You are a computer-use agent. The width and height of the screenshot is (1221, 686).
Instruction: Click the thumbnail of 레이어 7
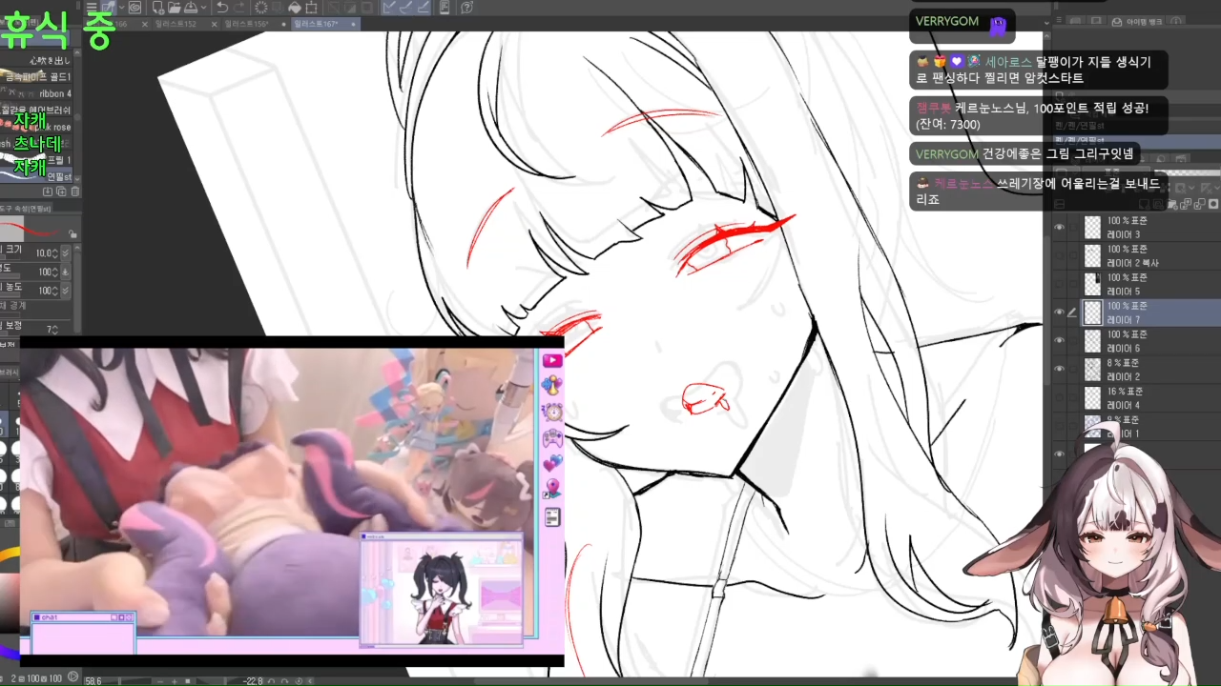tap(1093, 313)
